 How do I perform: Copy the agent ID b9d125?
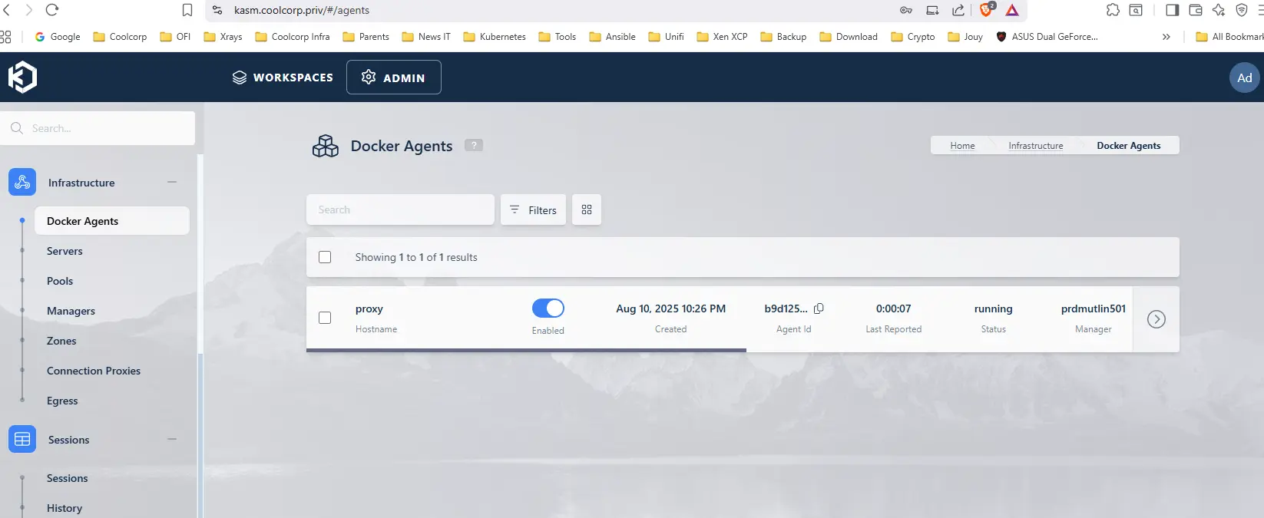(819, 308)
